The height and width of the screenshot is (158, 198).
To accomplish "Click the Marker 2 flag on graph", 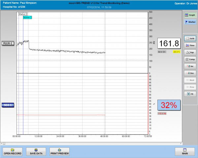I will pyautogui.click(x=23, y=14).
